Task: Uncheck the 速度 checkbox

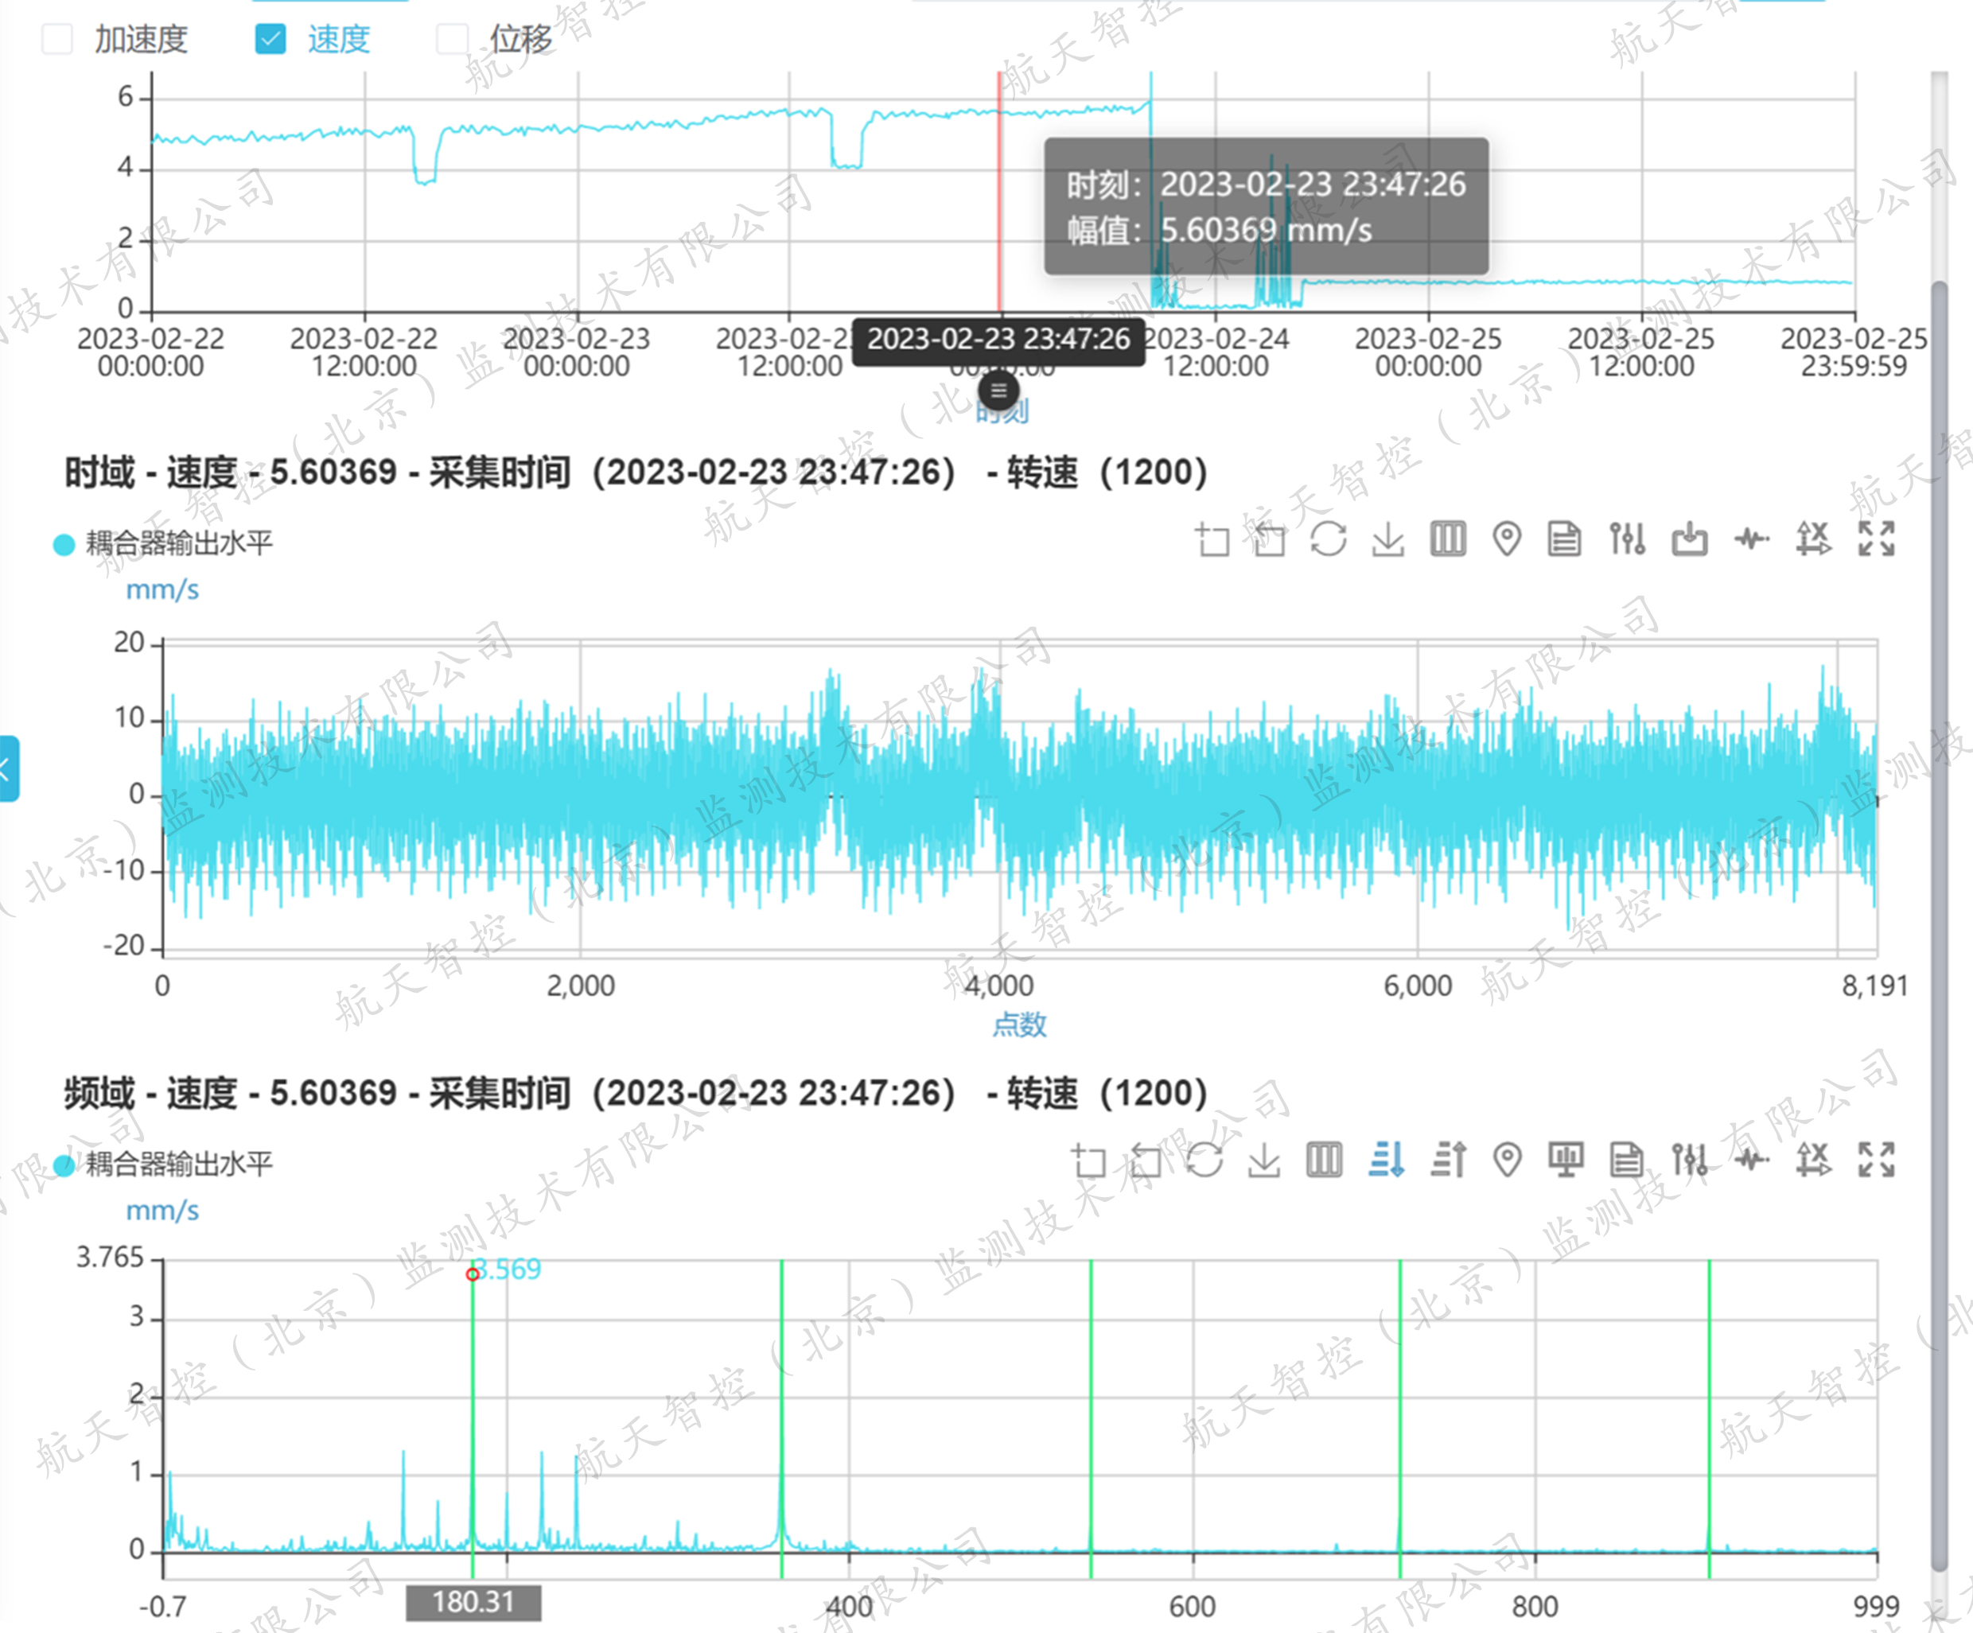Action: point(270,40)
